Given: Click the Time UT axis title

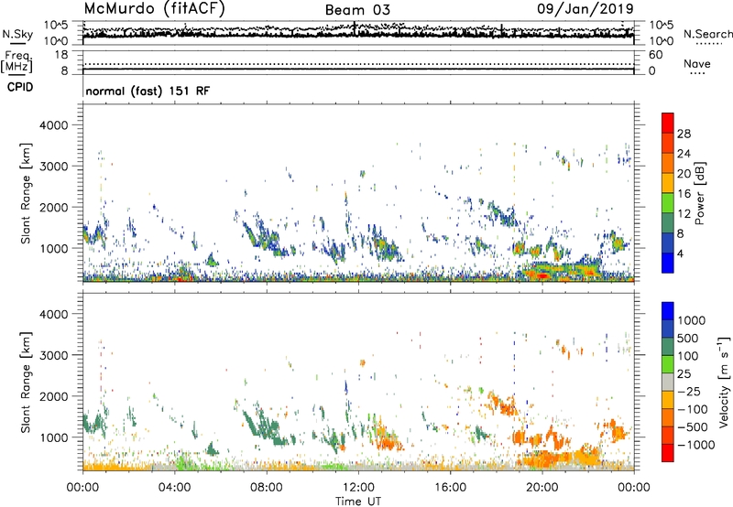Looking at the screenshot, I should pyautogui.click(x=358, y=502).
